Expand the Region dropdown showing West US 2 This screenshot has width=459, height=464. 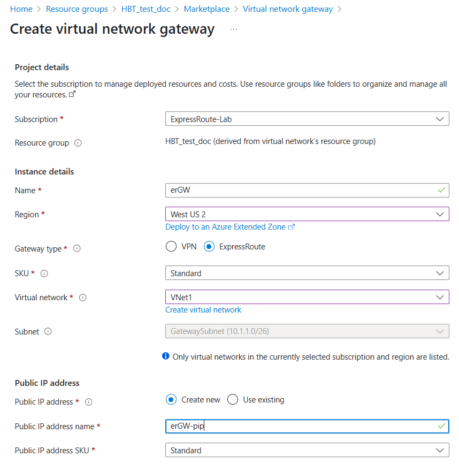click(x=307, y=214)
